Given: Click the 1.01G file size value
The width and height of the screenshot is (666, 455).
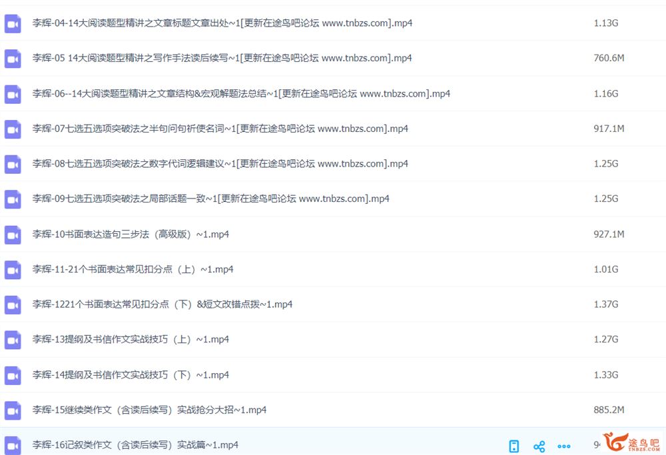Looking at the screenshot, I should pos(605,269).
